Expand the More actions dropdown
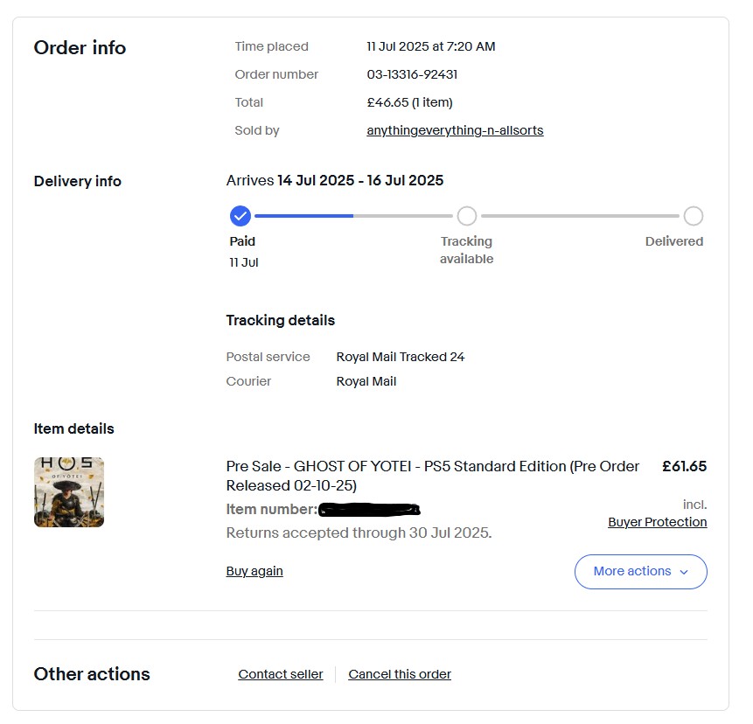The width and height of the screenshot is (753, 724). click(640, 572)
